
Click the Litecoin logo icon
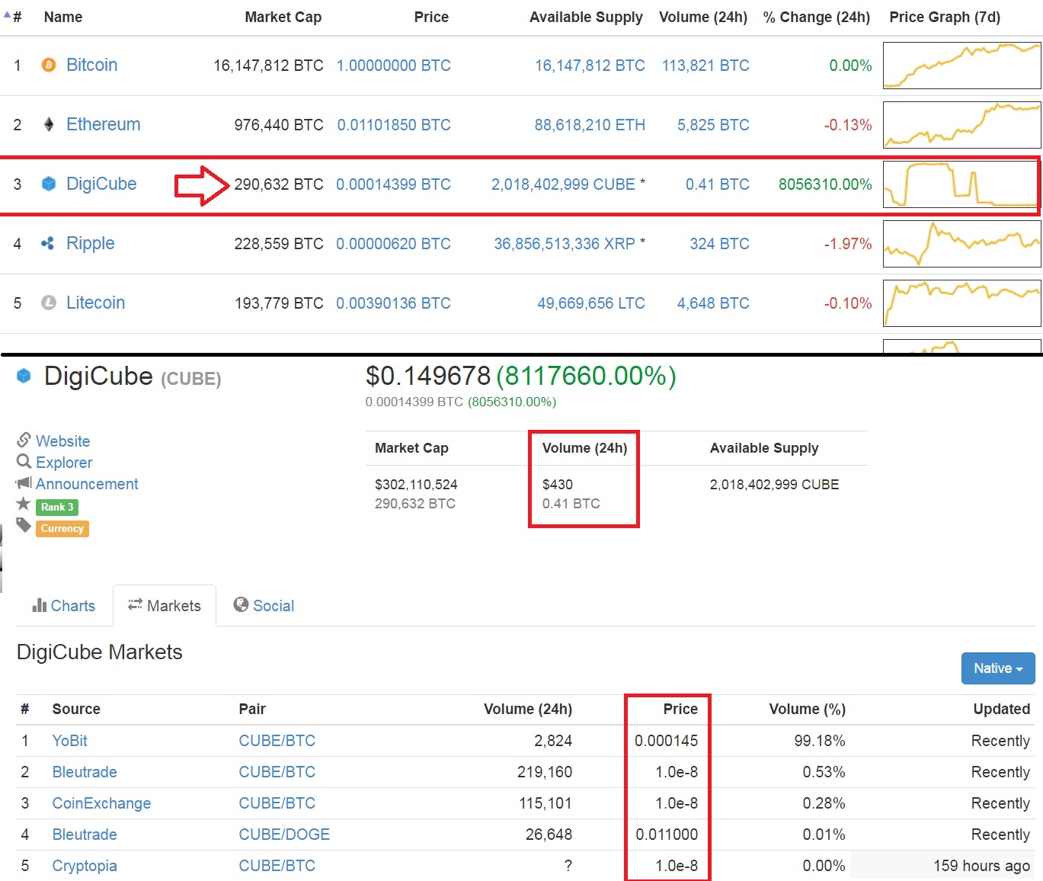point(49,303)
